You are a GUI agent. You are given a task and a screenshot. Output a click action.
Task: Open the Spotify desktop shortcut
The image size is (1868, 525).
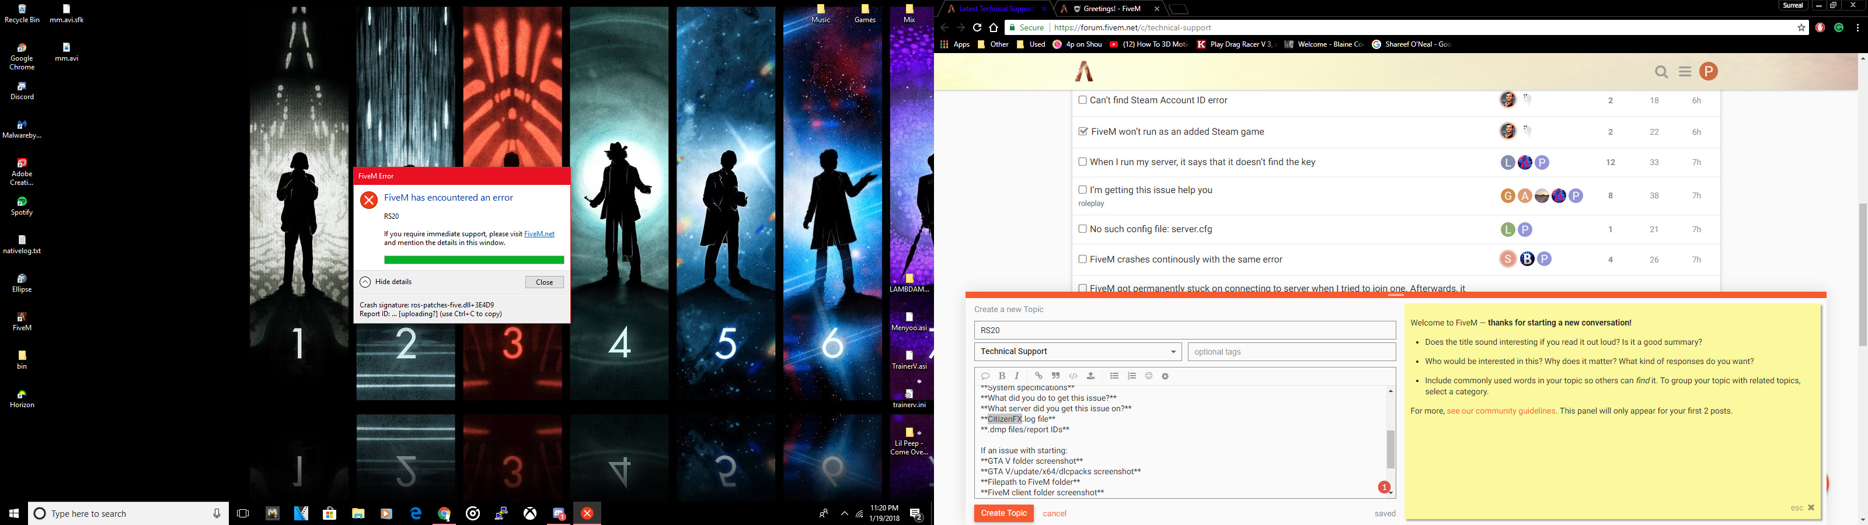[x=22, y=206]
